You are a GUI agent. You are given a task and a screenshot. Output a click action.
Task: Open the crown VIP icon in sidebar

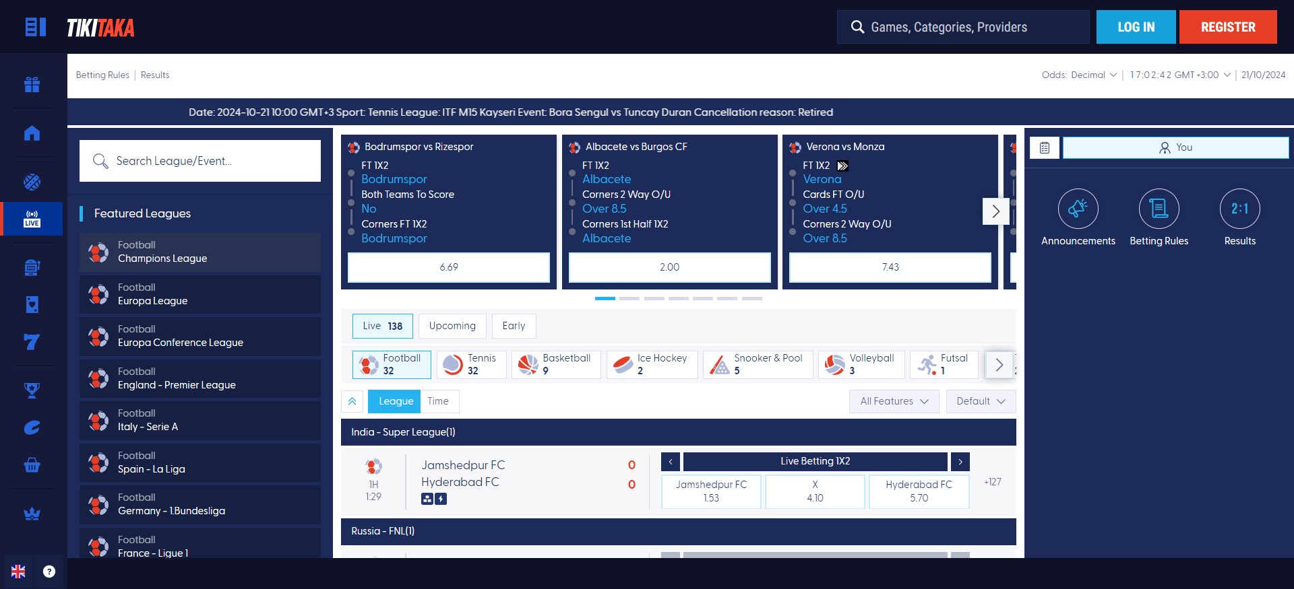coord(32,514)
